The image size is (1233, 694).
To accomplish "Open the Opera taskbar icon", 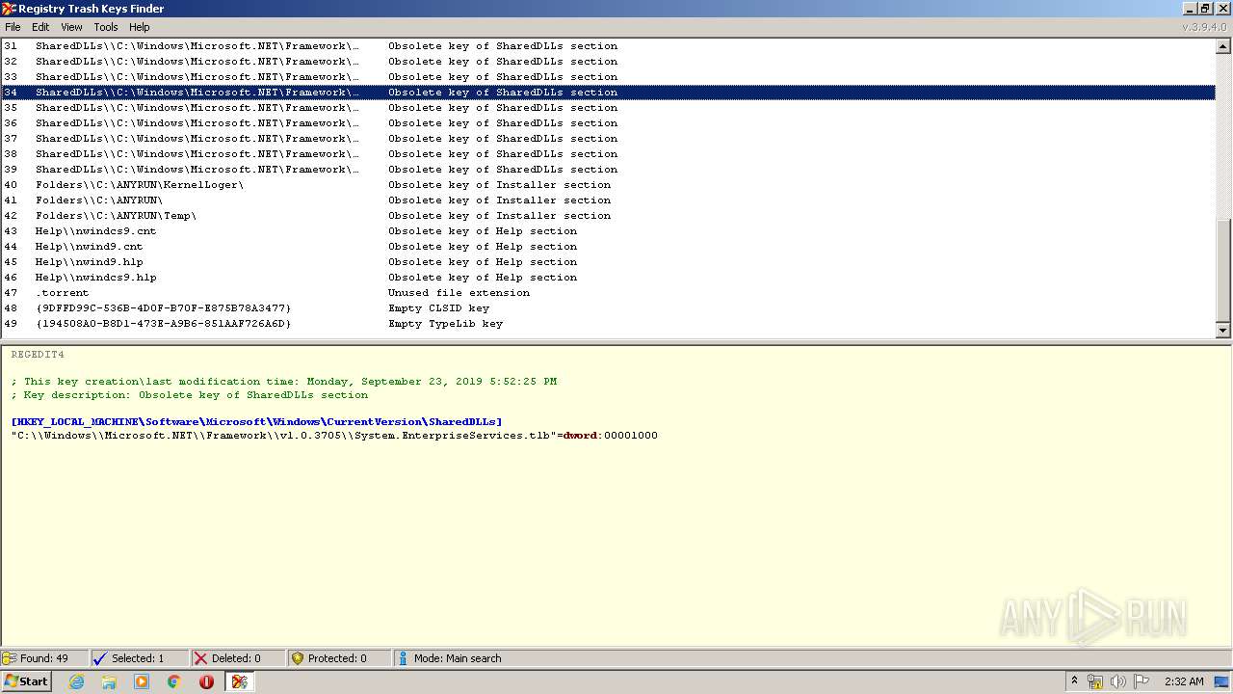I will [x=206, y=681].
